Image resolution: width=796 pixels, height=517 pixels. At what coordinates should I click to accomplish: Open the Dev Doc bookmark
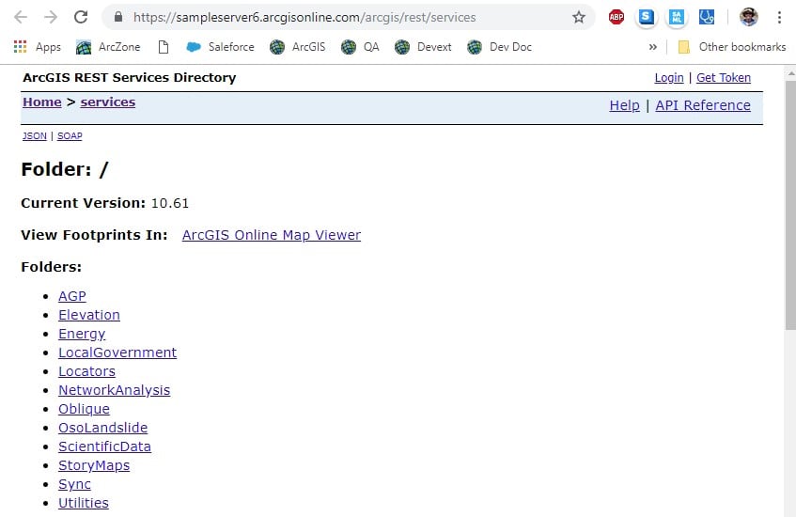(x=499, y=47)
